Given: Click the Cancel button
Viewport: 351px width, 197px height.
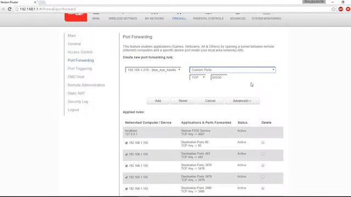Looking at the screenshot, I should tap(210, 101).
